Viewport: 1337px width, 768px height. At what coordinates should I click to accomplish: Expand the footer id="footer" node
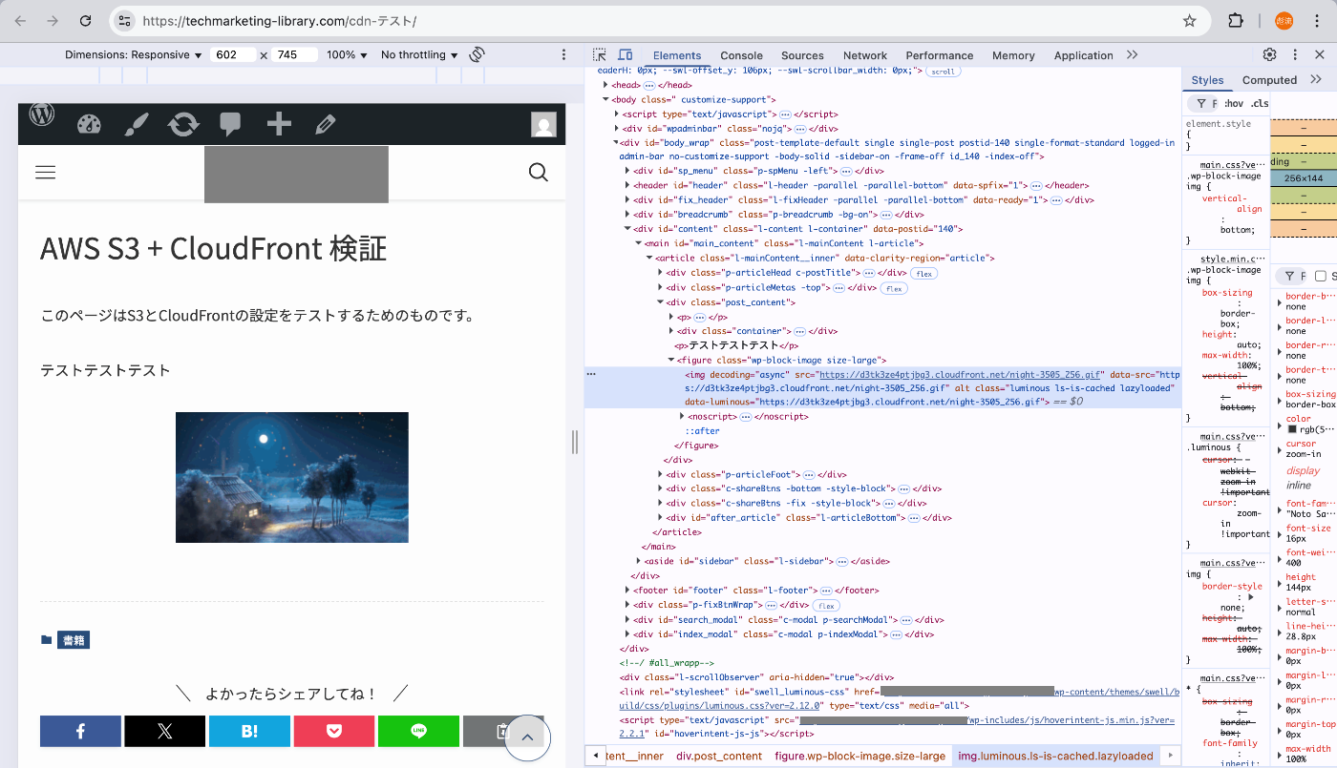pyautogui.click(x=627, y=591)
